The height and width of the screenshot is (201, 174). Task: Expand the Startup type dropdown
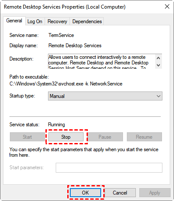pos(105,96)
